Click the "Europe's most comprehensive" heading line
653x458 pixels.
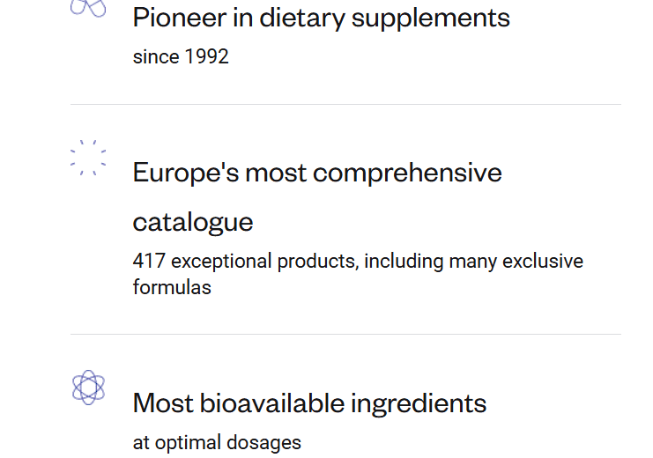(x=317, y=172)
